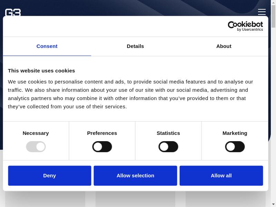
Task: Enable the Marketing cookies switch
Action: click(x=235, y=147)
